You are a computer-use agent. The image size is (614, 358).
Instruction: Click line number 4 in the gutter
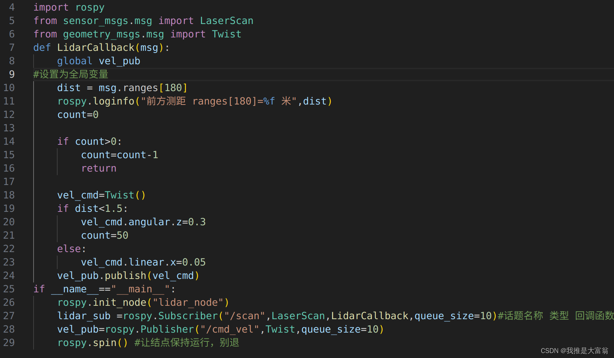(12, 7)
